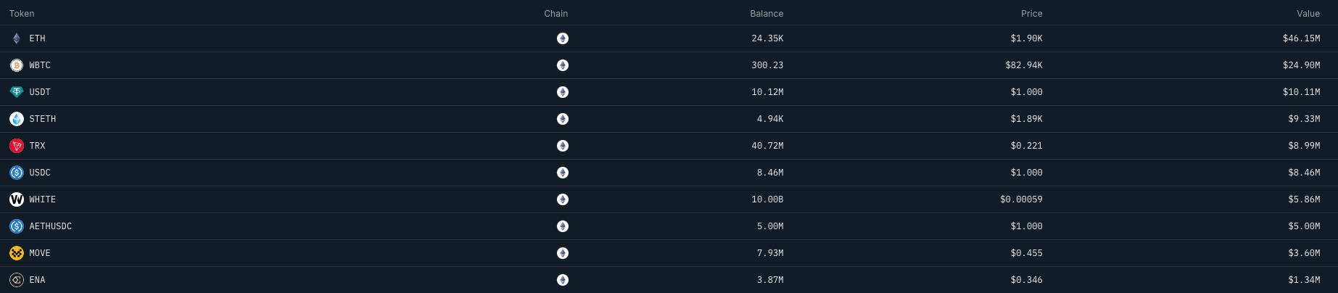This screenshot has width=1338, height=293.
Task: Click the WHITE token icon
Action: click(x=17, y=199)
